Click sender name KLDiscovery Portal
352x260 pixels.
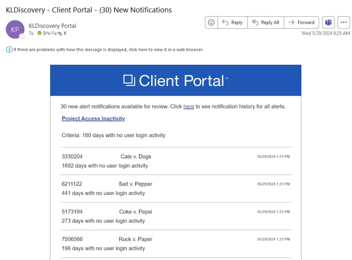point(53,26)
